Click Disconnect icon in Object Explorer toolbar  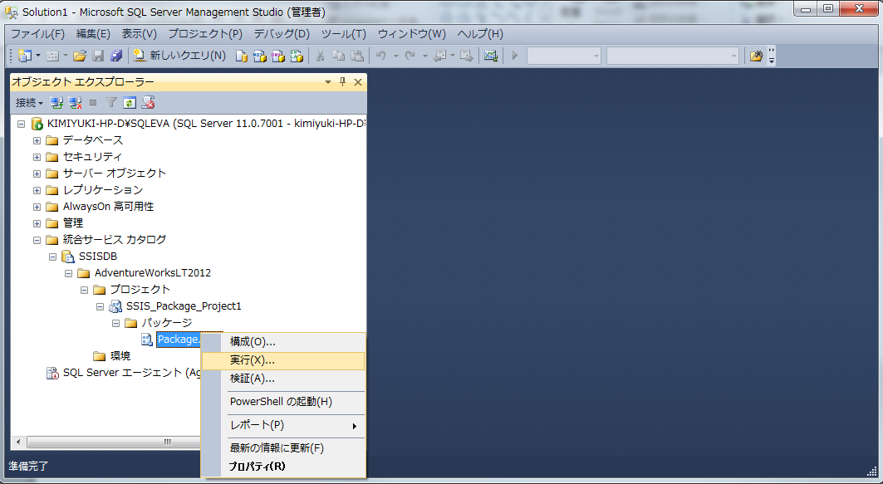[75, 102]
